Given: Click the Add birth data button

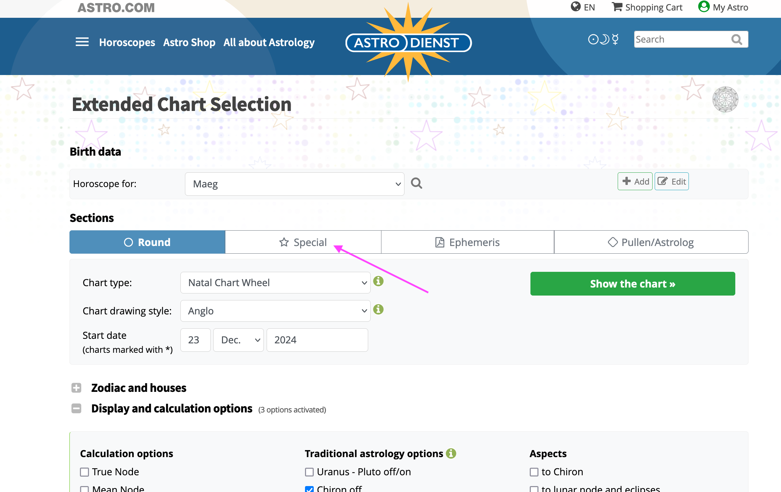Looking at the screenshot, I should (635, 181).
